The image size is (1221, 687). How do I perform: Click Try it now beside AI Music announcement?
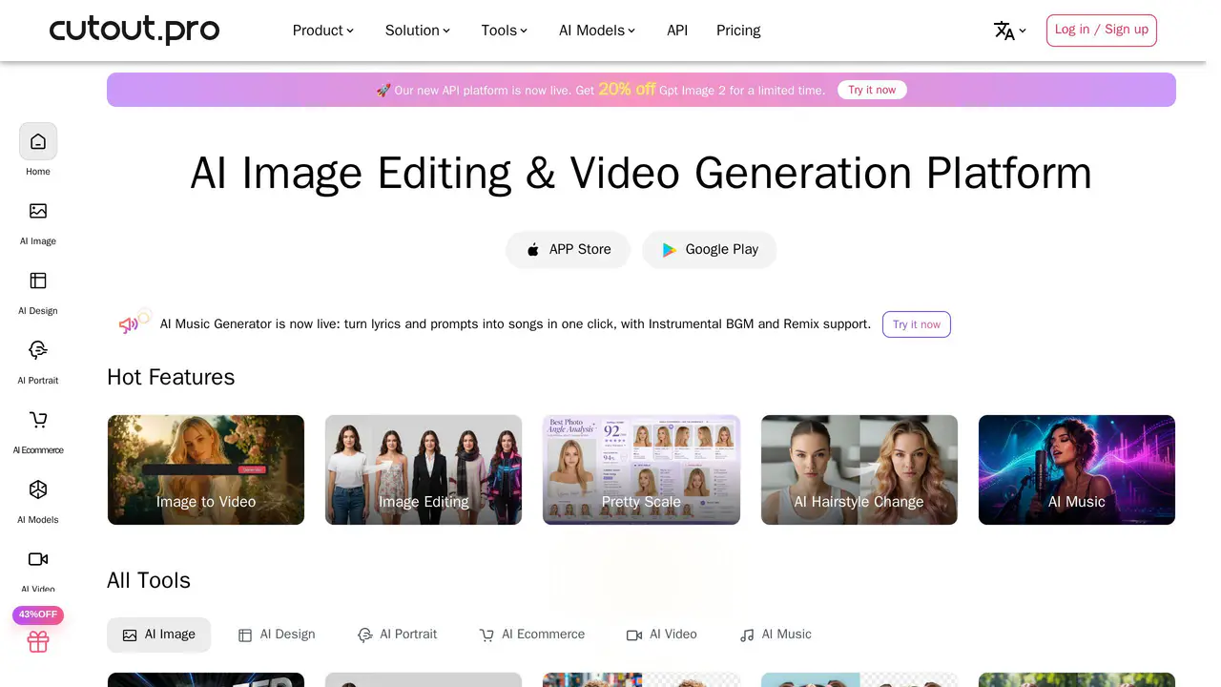coord(917,324)
